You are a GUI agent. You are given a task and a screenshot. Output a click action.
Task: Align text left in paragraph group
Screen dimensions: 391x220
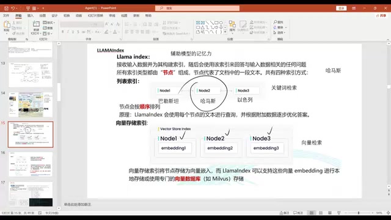pos(126,32)
